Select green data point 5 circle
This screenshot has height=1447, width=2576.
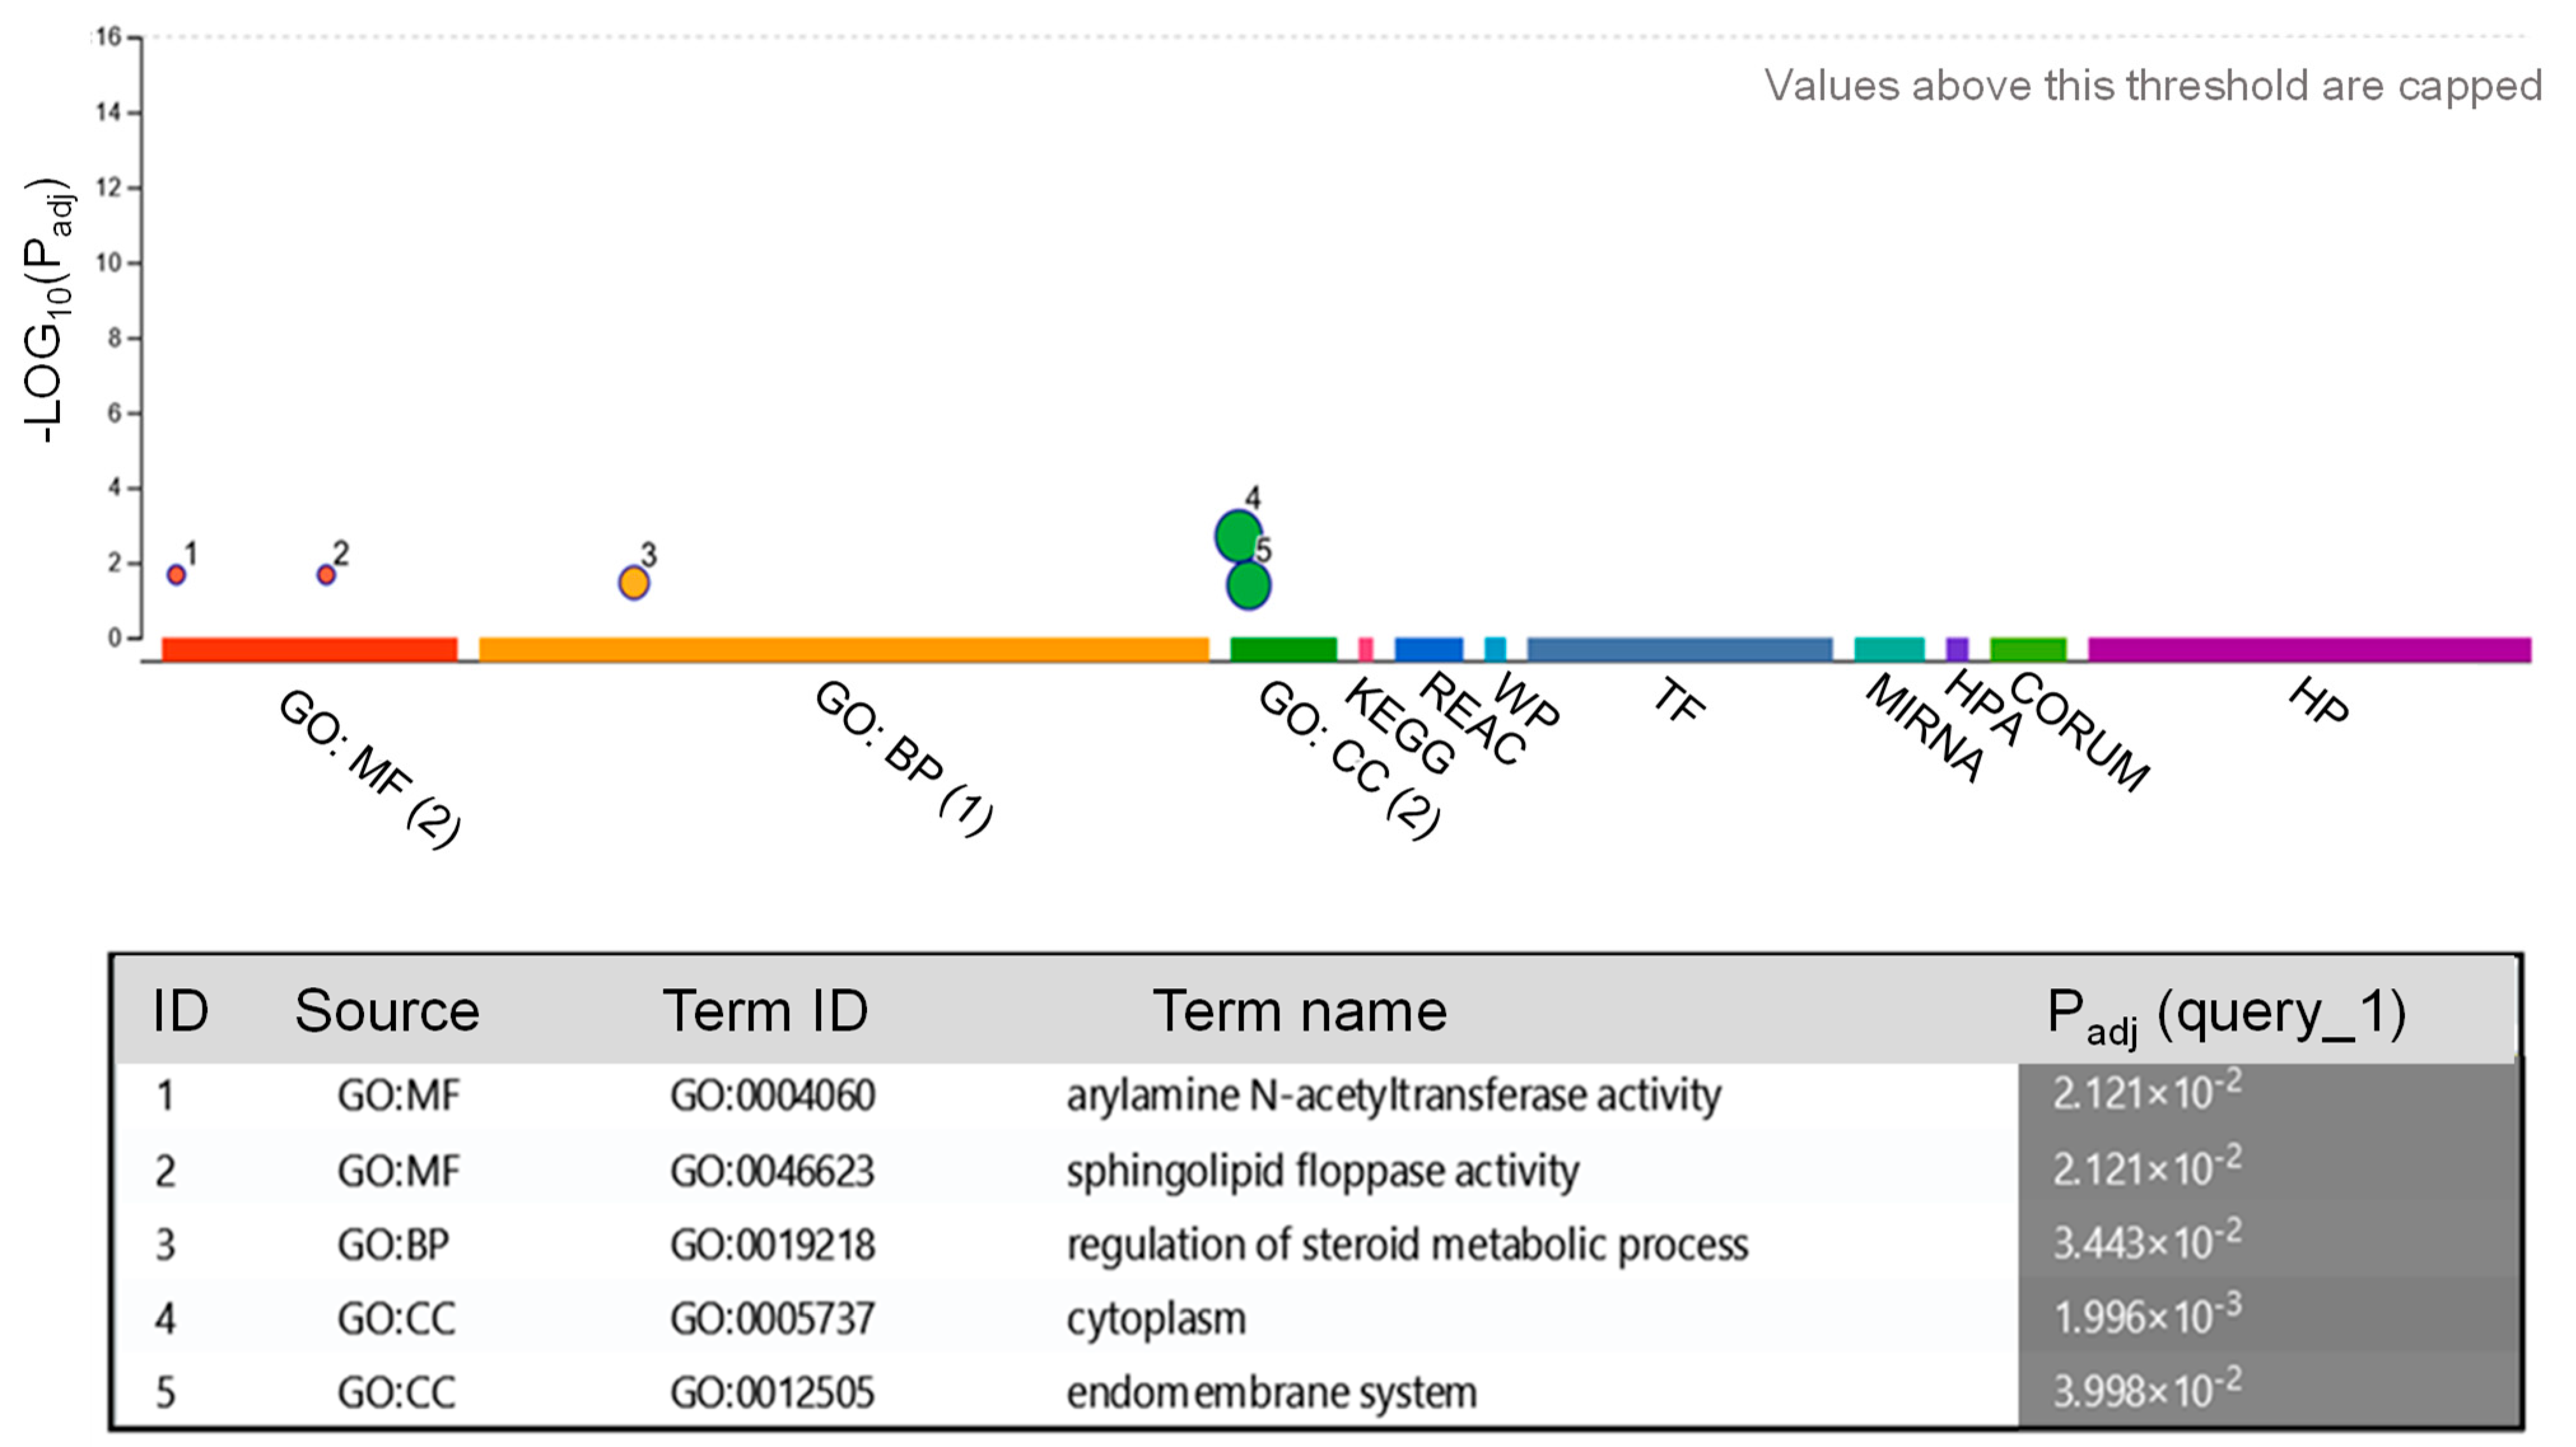[x=1249, y=587]
